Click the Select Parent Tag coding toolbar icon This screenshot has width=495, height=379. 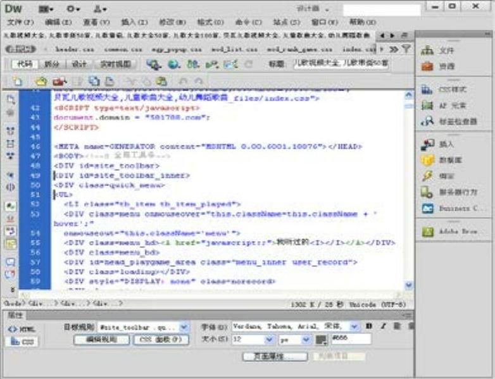point(10,175)
